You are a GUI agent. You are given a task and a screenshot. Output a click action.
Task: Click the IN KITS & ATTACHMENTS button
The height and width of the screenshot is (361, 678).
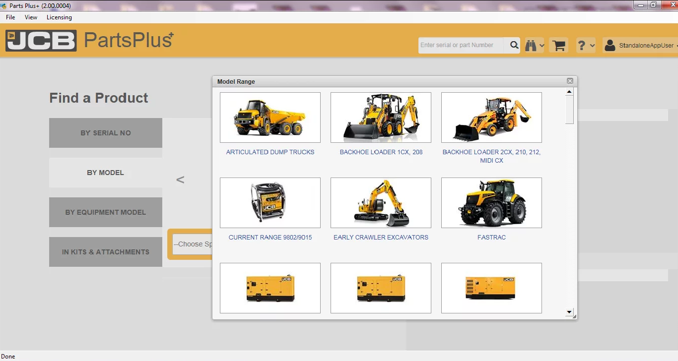105,251
